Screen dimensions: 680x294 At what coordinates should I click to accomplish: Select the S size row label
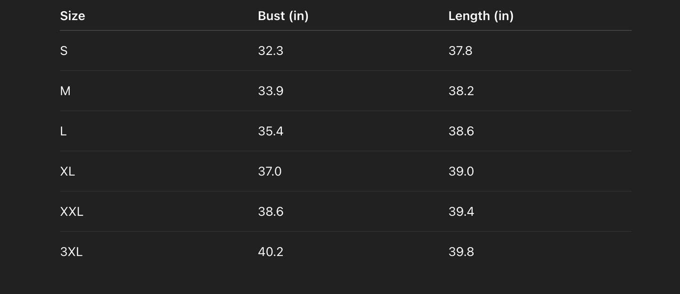[x=64, y=51]
